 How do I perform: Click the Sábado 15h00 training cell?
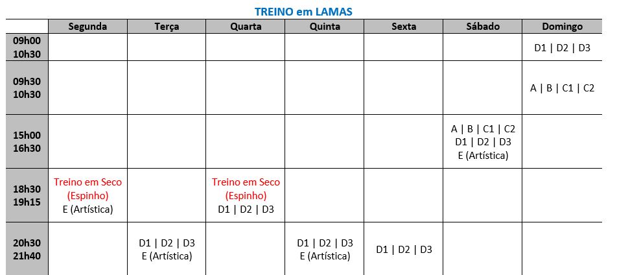click(x=483, y=142)
